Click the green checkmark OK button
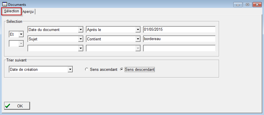Image resolution: width=264 pixels, height=115 pixels. [x=17, y=106]
